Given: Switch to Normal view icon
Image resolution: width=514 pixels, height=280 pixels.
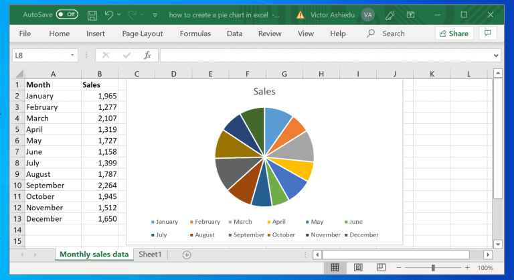Looking at the screenshot, I should pyautogui.click(x=335, y=267).
